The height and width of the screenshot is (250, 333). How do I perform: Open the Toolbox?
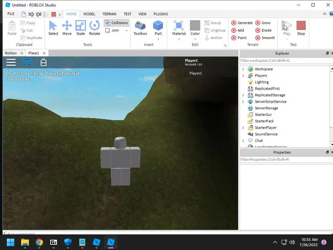click(x=140, y=28)
